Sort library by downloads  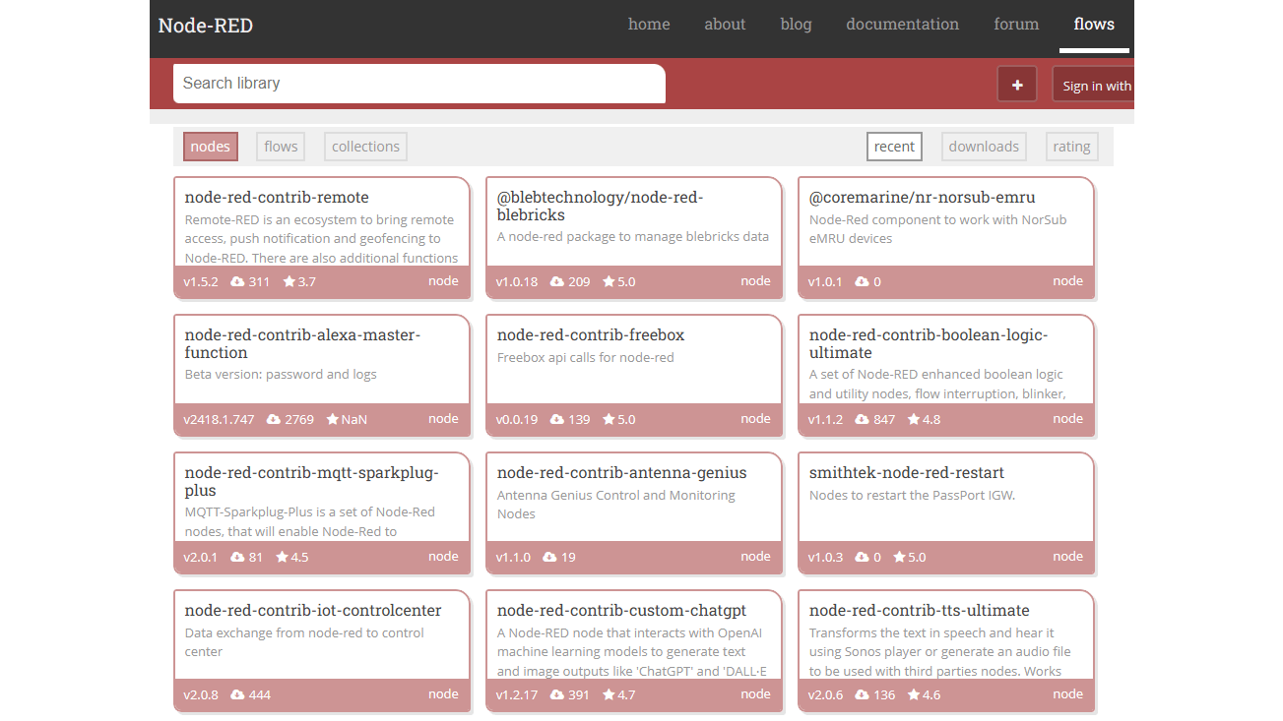984,147
